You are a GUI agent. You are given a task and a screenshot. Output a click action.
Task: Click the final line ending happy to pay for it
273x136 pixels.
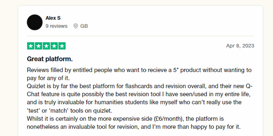(134, 127)
